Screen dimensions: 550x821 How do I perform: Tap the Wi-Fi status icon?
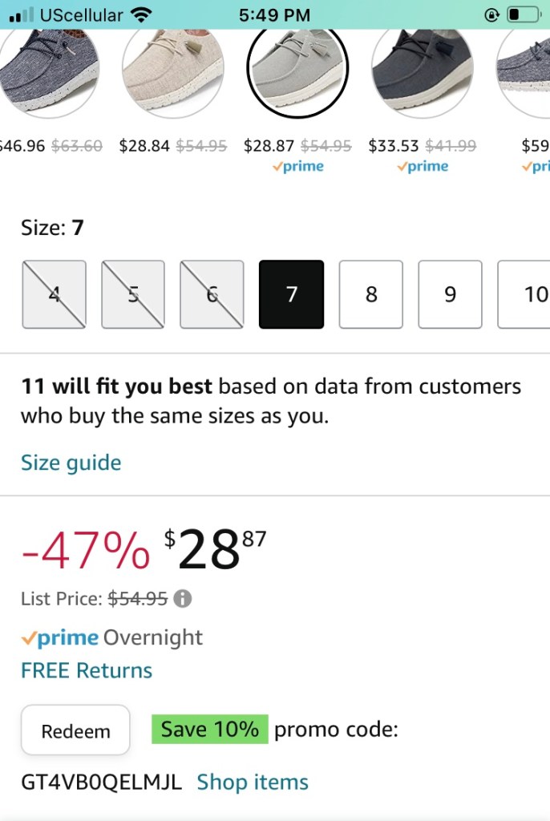(141, 14)
